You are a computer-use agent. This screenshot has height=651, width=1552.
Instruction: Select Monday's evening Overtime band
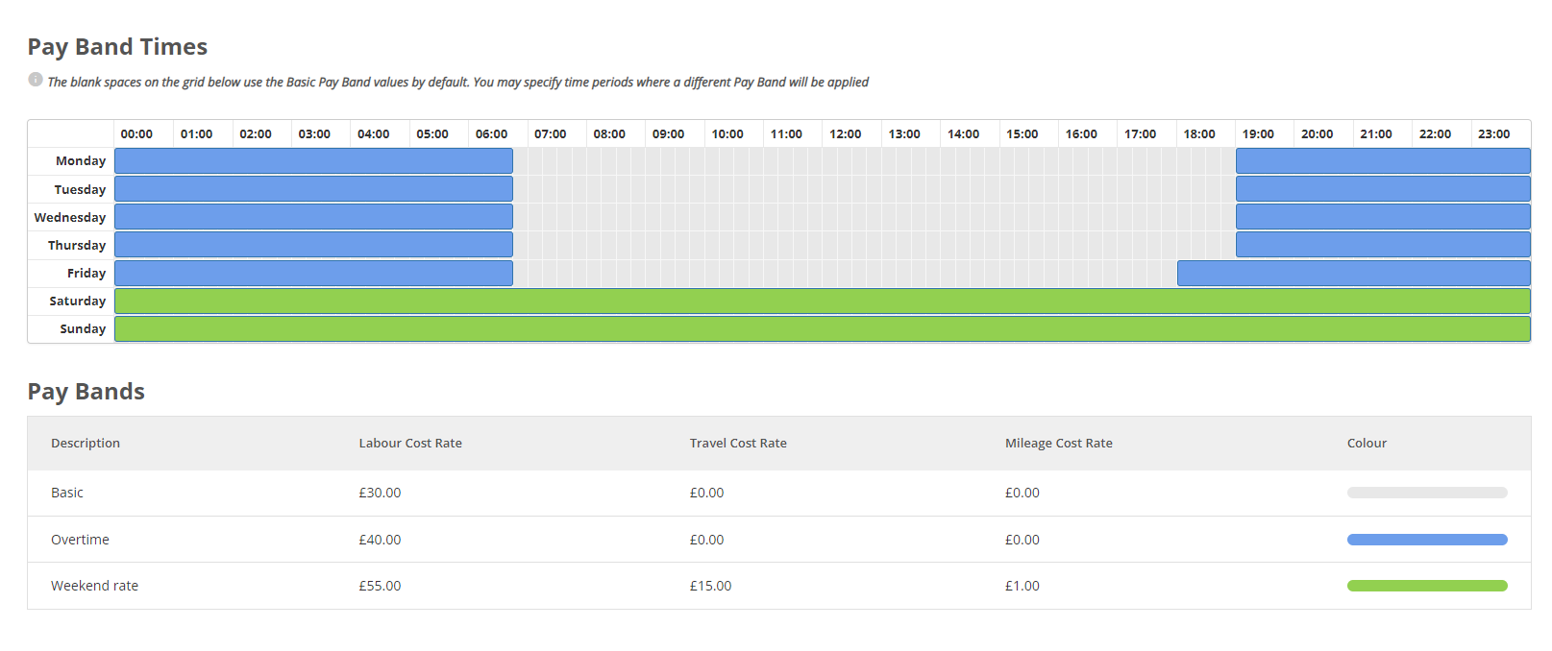click(1383, 161)
